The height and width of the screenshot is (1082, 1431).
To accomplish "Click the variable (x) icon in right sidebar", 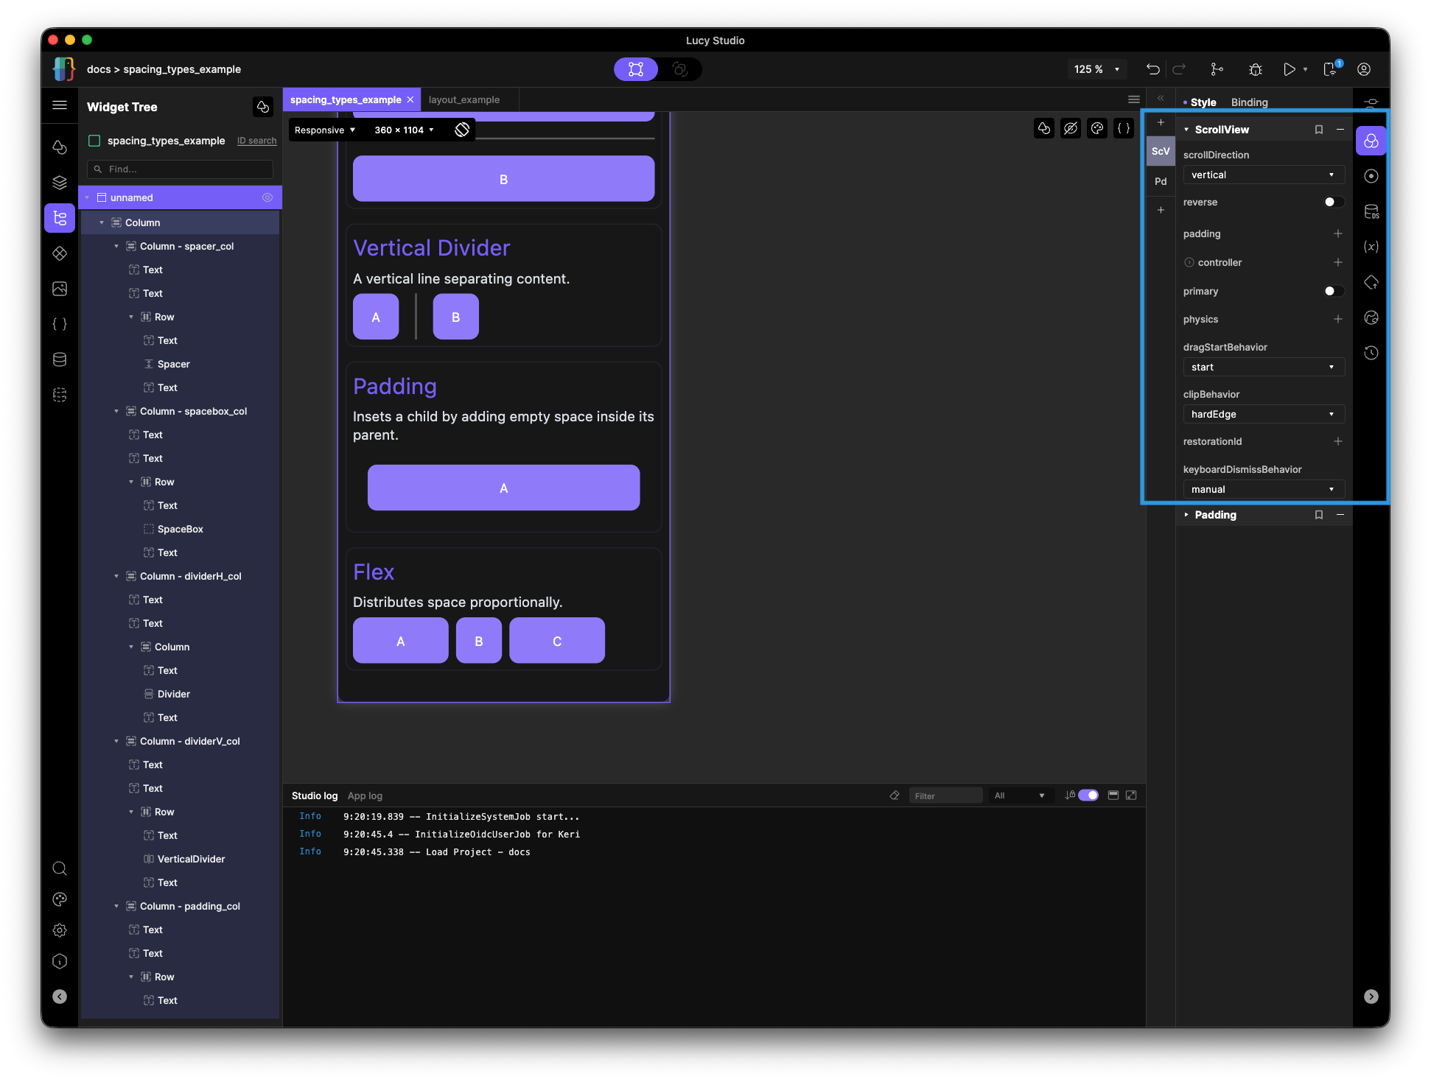I will click(1371, 247).
